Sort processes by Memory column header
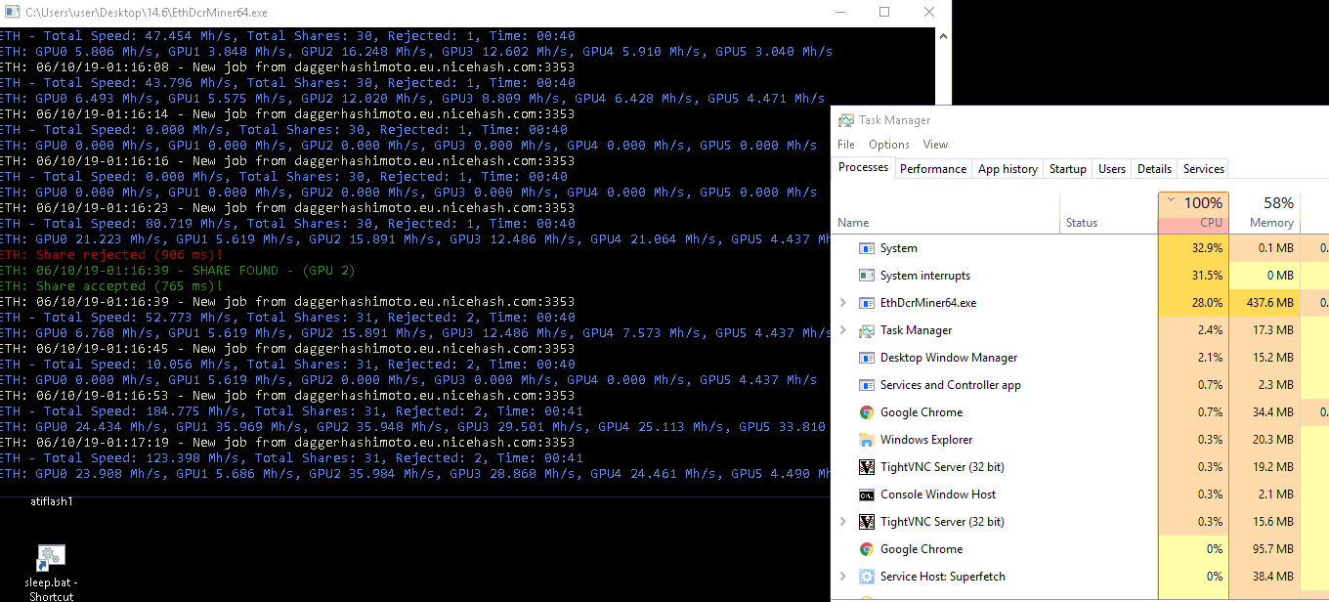 click(x=1265, y=212)
